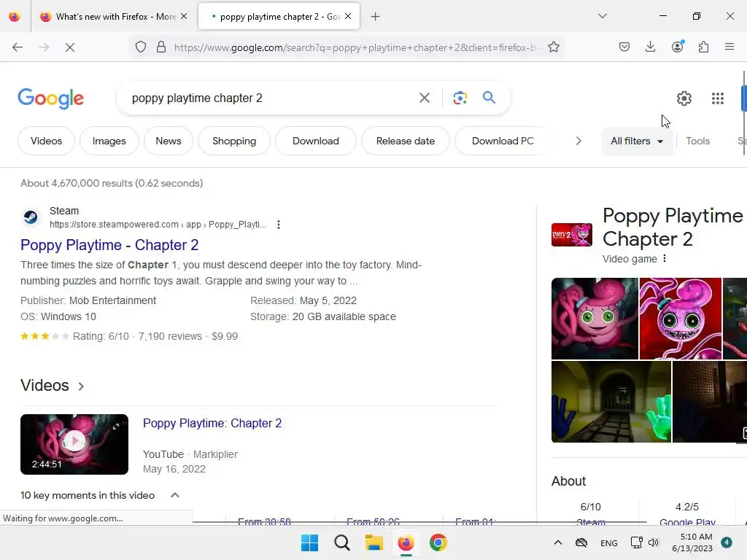This screenshot has width=747, height=560.
Task: Open the ENG language indicator
Action: coord(609,542)
